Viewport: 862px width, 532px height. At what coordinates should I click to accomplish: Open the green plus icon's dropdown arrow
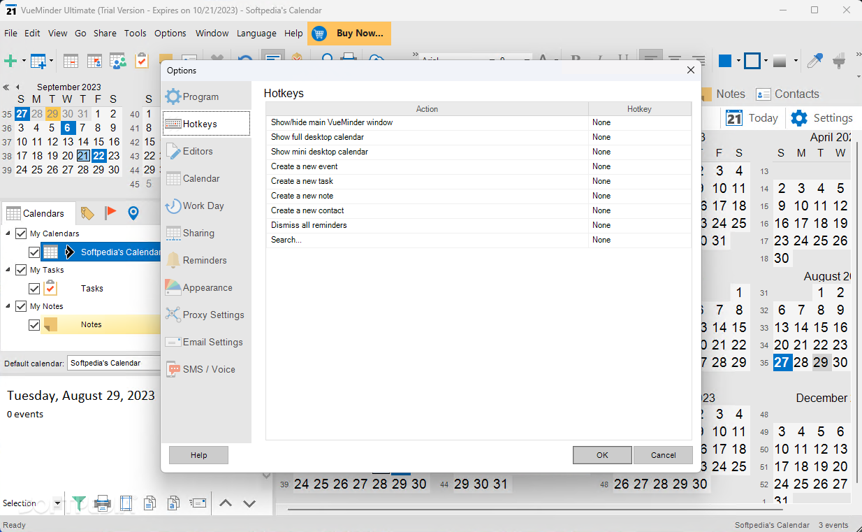(x=24, y=61)
